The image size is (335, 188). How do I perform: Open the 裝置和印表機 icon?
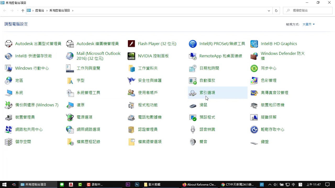(254, 105)
